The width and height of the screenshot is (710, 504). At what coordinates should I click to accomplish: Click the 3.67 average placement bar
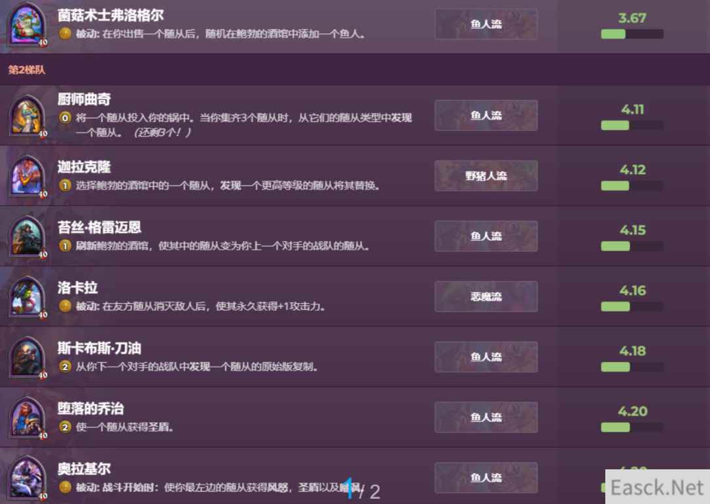tap(632, 34)
